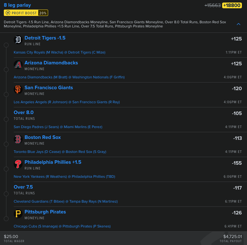Click the '8 leg parlay' title
The height and width of the screenshot is (245, 247).
tap(17, 5)
